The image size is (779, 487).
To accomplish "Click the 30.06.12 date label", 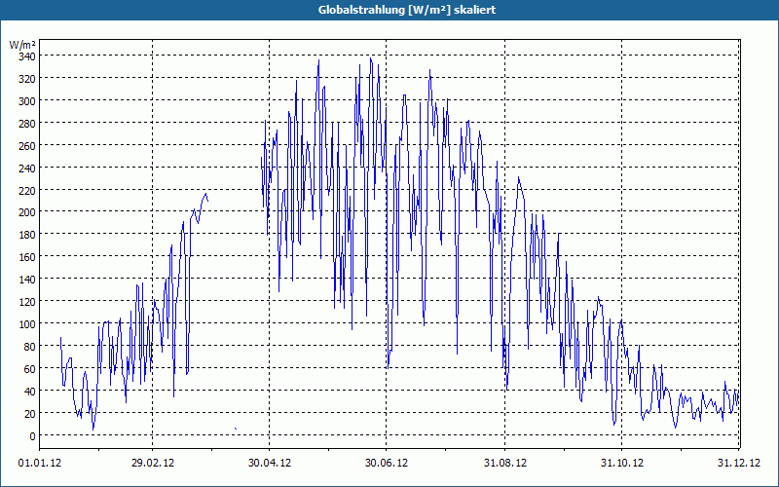I will coord(386,464).
